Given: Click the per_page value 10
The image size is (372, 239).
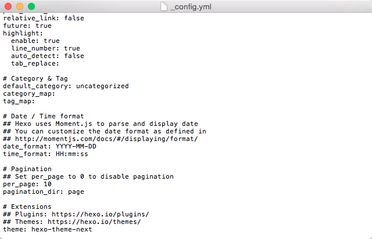Looking at the screenshot, I should (x=48, y=184).
